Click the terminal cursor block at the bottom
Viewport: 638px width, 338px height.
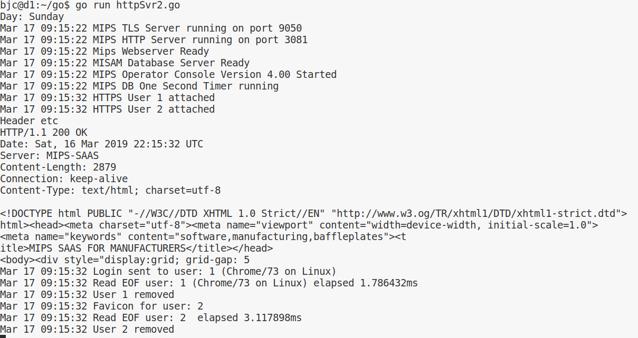3,336
